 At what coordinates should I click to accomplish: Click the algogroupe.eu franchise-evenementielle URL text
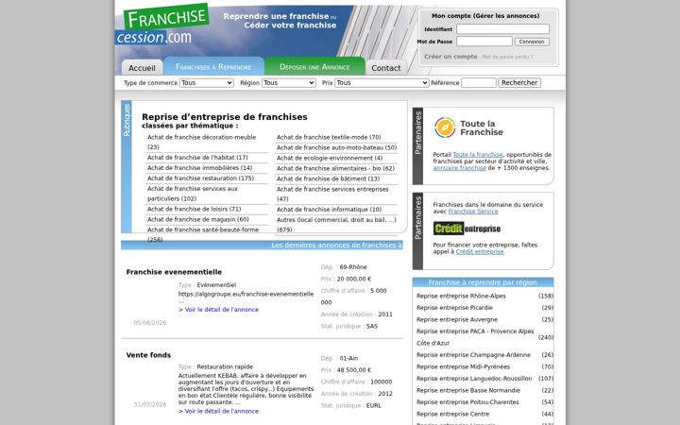[246, 294]
